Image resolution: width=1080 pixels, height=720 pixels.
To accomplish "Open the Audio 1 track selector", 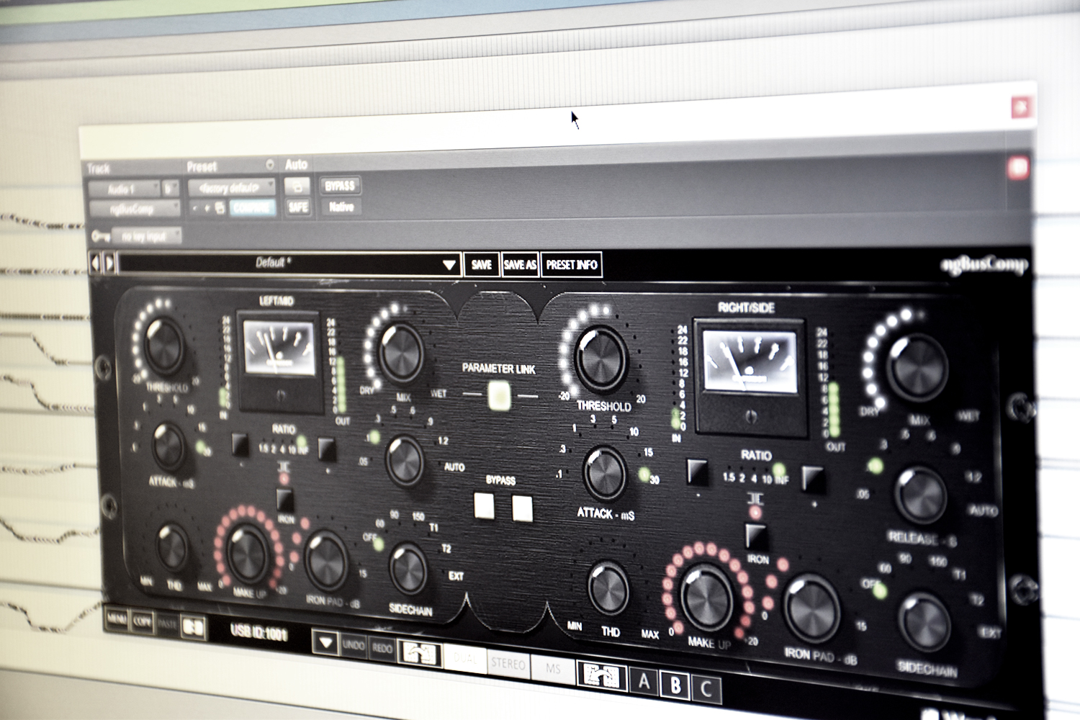I will coord(123,189).
